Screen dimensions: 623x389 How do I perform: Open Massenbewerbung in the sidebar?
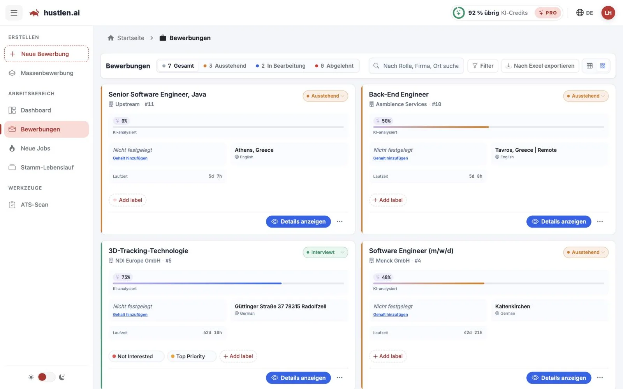point(46,73)
